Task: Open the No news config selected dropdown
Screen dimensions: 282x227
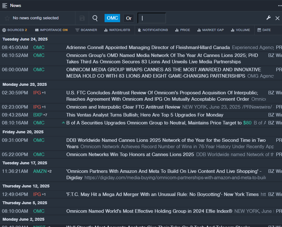Action: (35, 18)
